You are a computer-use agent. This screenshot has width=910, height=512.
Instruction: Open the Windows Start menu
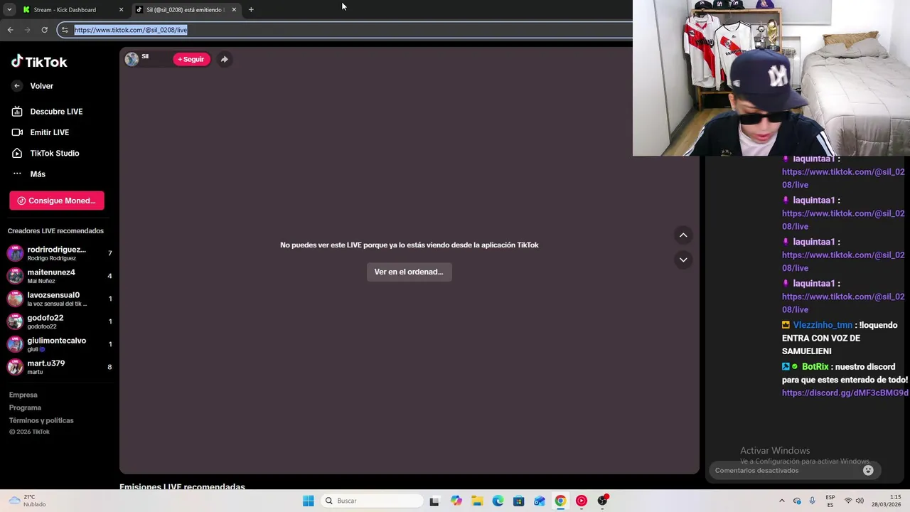[x=308, y=501]
